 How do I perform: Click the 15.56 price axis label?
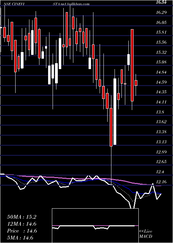[x=161, y=42]
